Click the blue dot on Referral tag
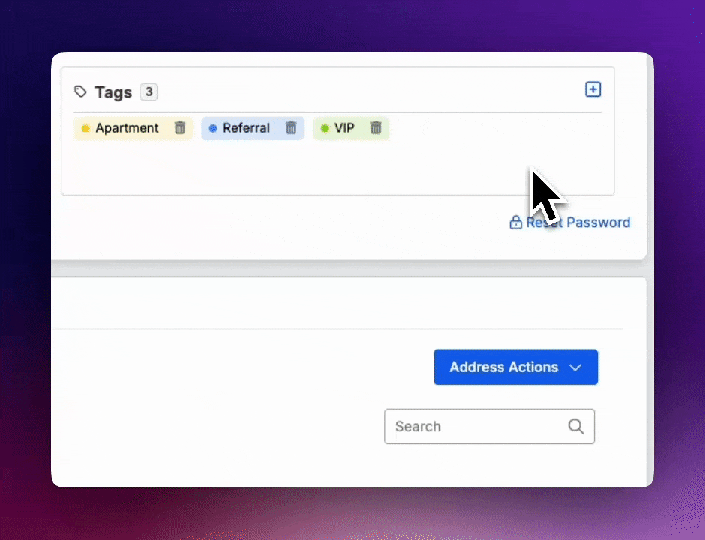705x540 pixels. pos(213,128)
